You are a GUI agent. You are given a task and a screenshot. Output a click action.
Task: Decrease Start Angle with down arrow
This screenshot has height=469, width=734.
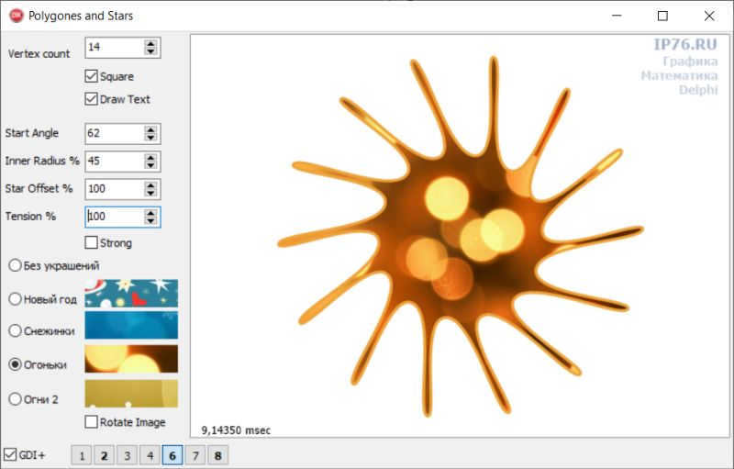click(150, 137)
